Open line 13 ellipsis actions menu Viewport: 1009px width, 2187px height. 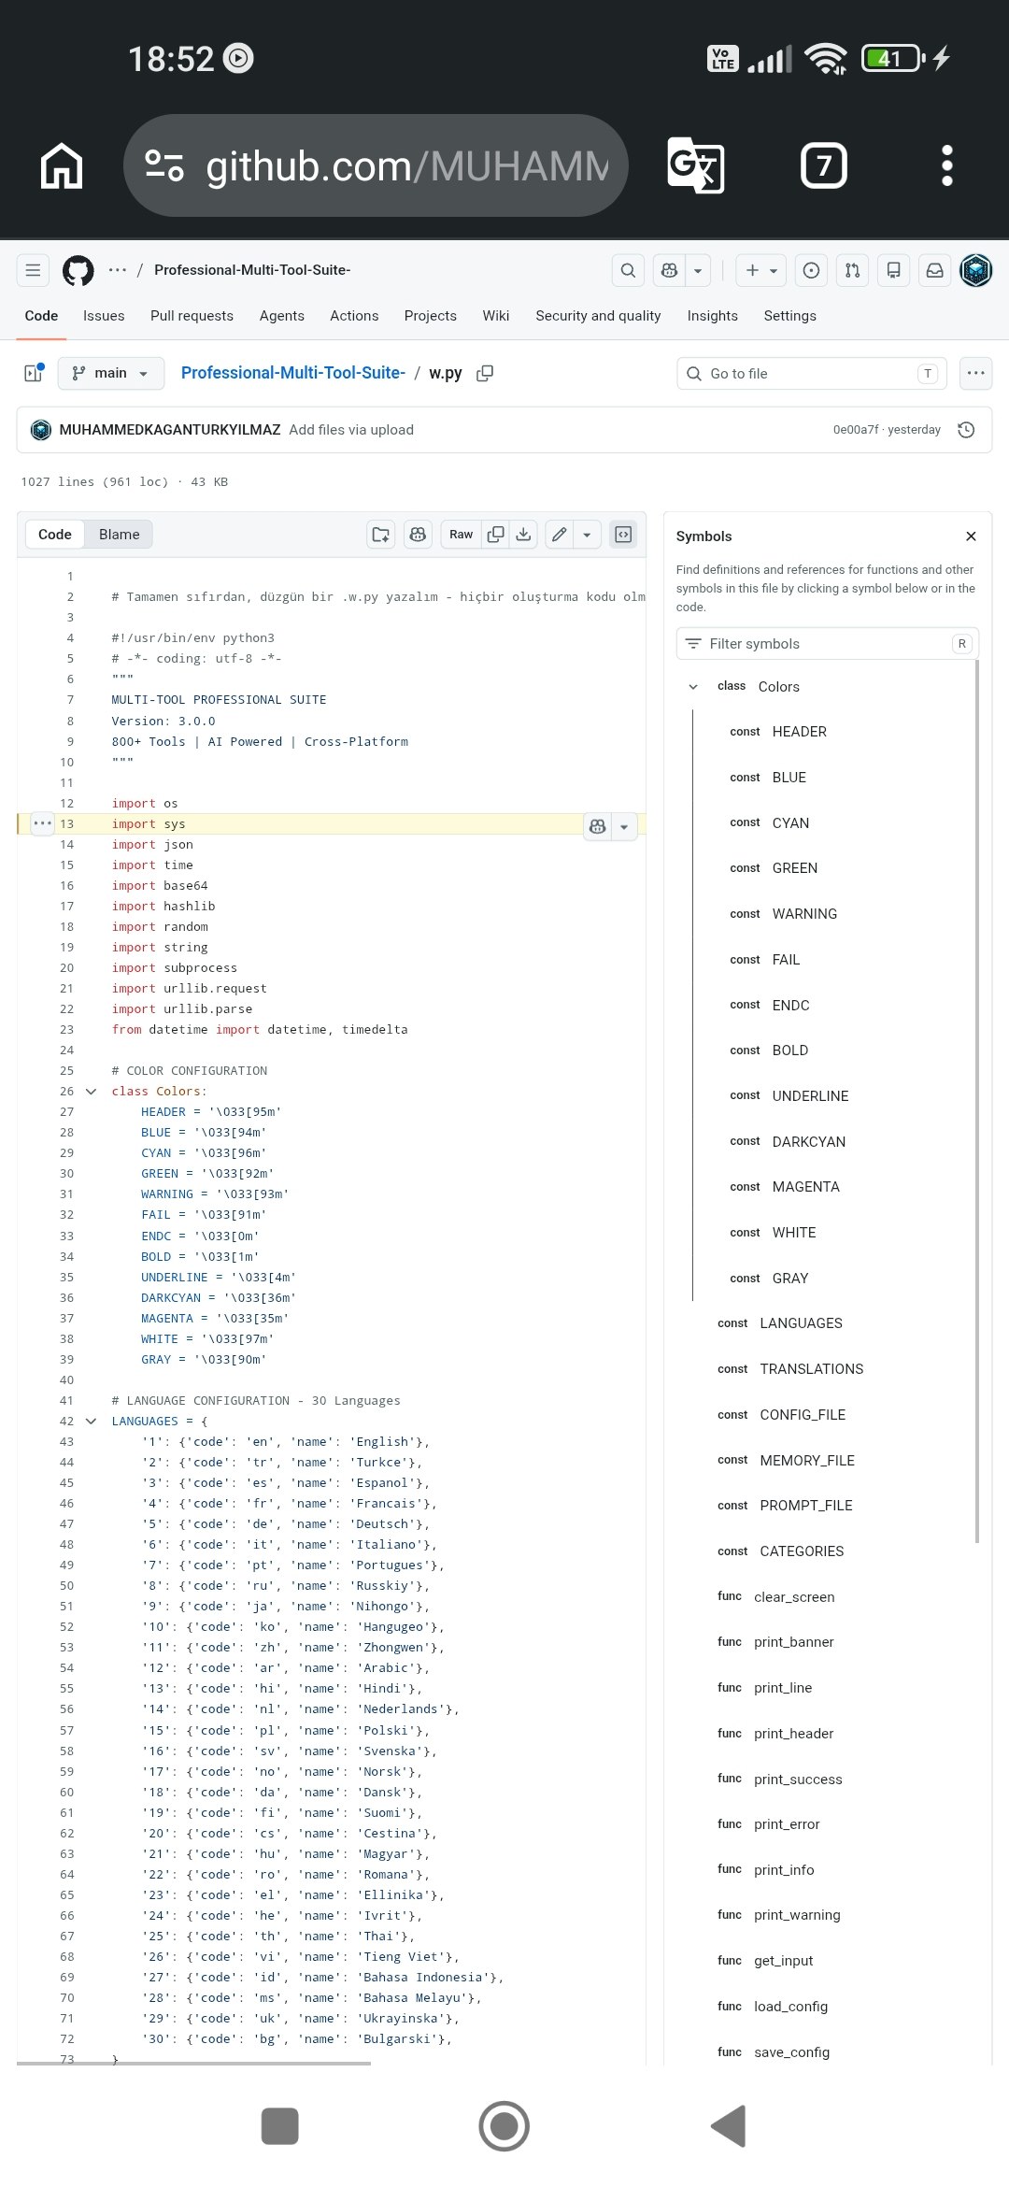[43, 823]
